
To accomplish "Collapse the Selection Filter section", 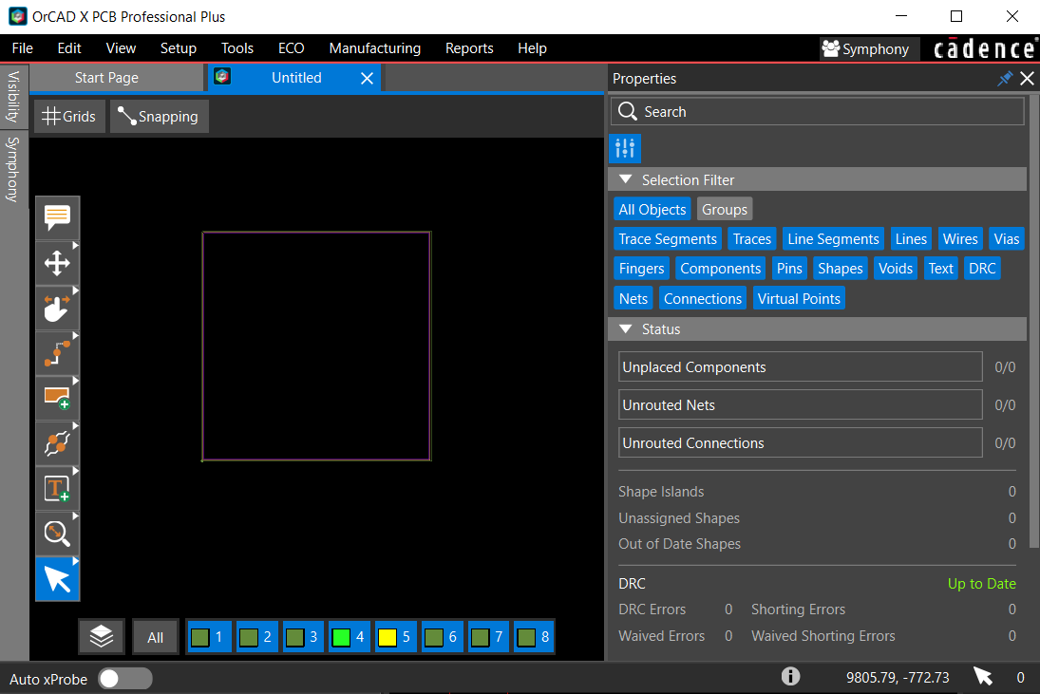I will 625,179.
